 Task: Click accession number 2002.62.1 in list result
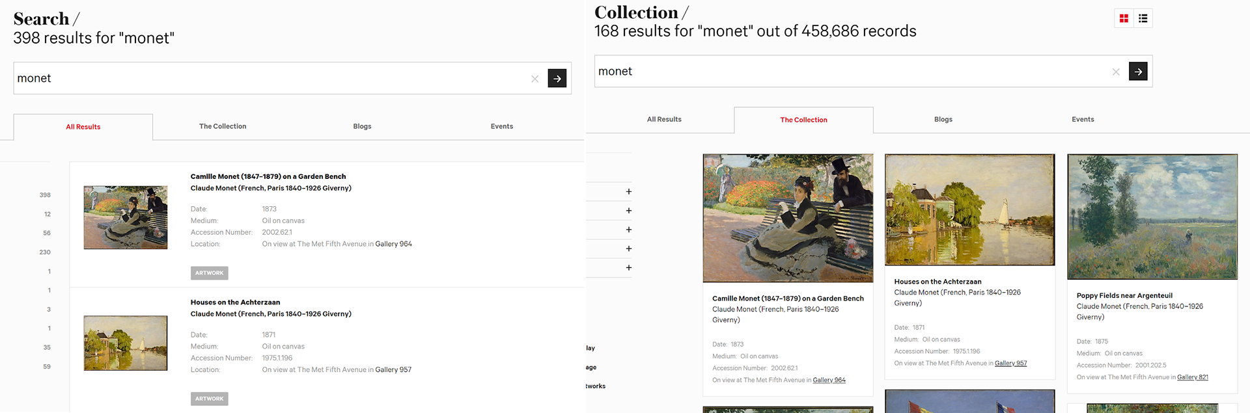click(277, 232)
